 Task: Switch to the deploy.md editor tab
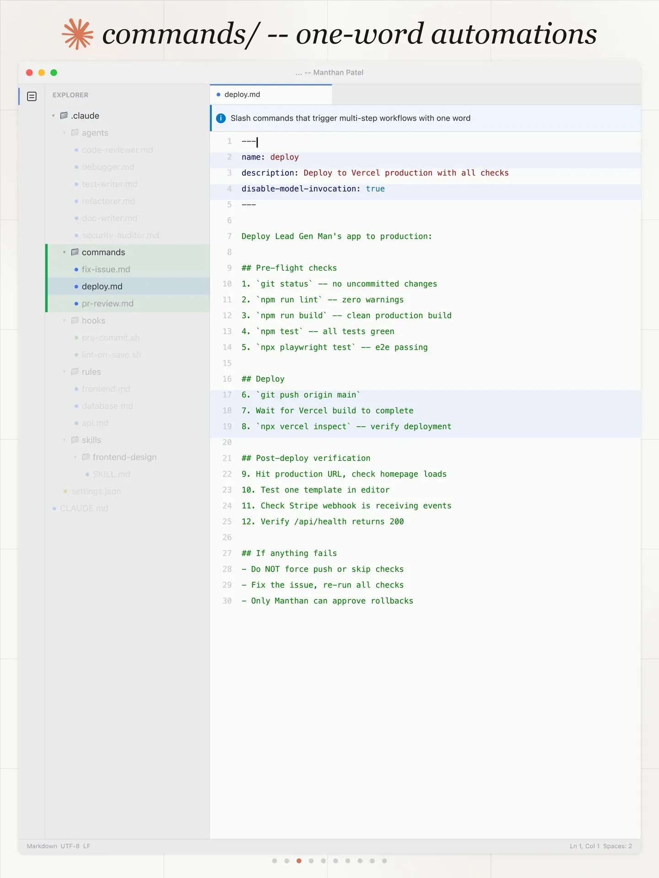pyautogui.click(x=271, y=95)
